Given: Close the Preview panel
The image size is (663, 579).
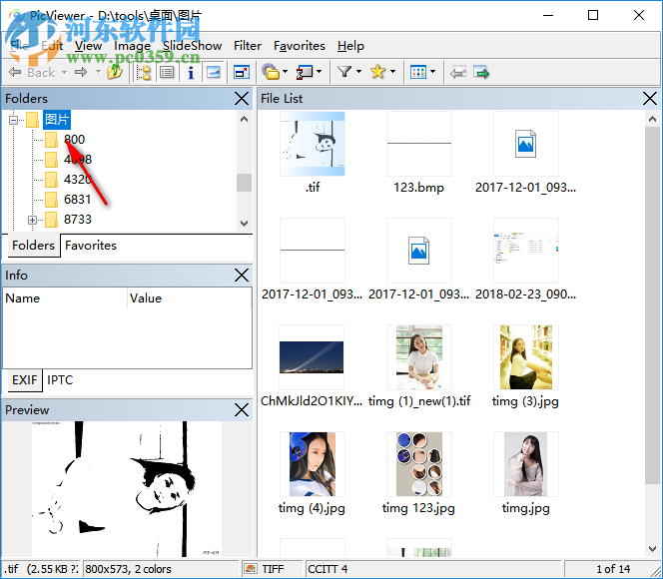Looking at the screenshot, I should pyautogui.click(x=242, y=410).
